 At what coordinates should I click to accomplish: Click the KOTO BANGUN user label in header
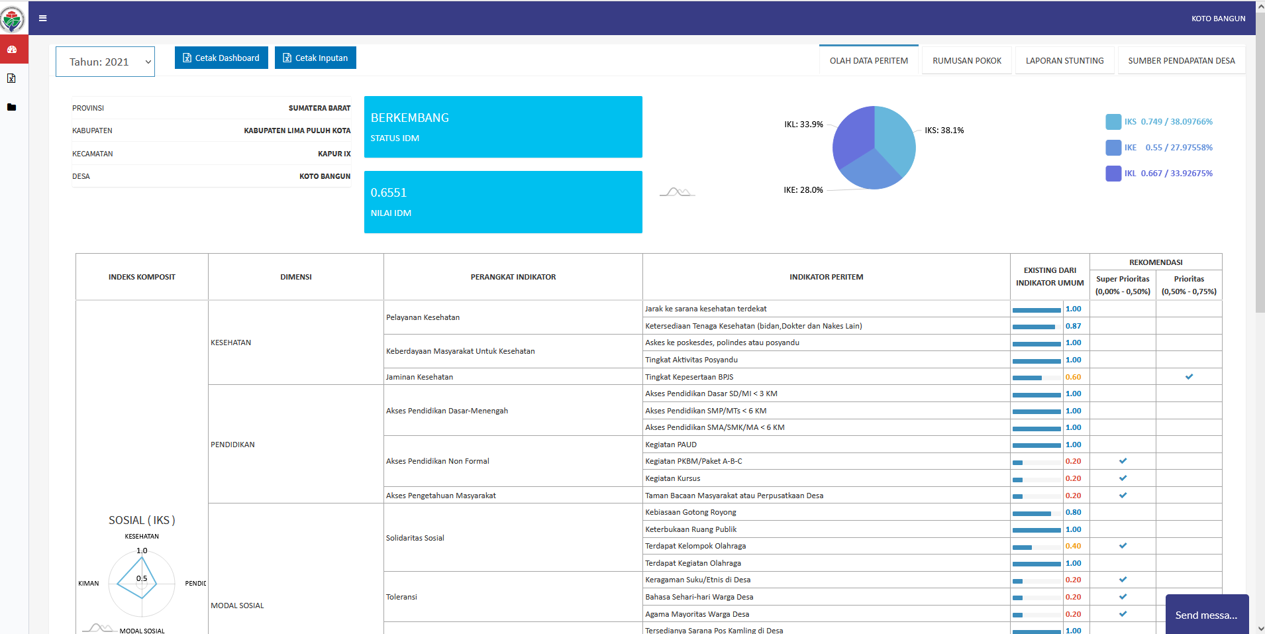1218,19
